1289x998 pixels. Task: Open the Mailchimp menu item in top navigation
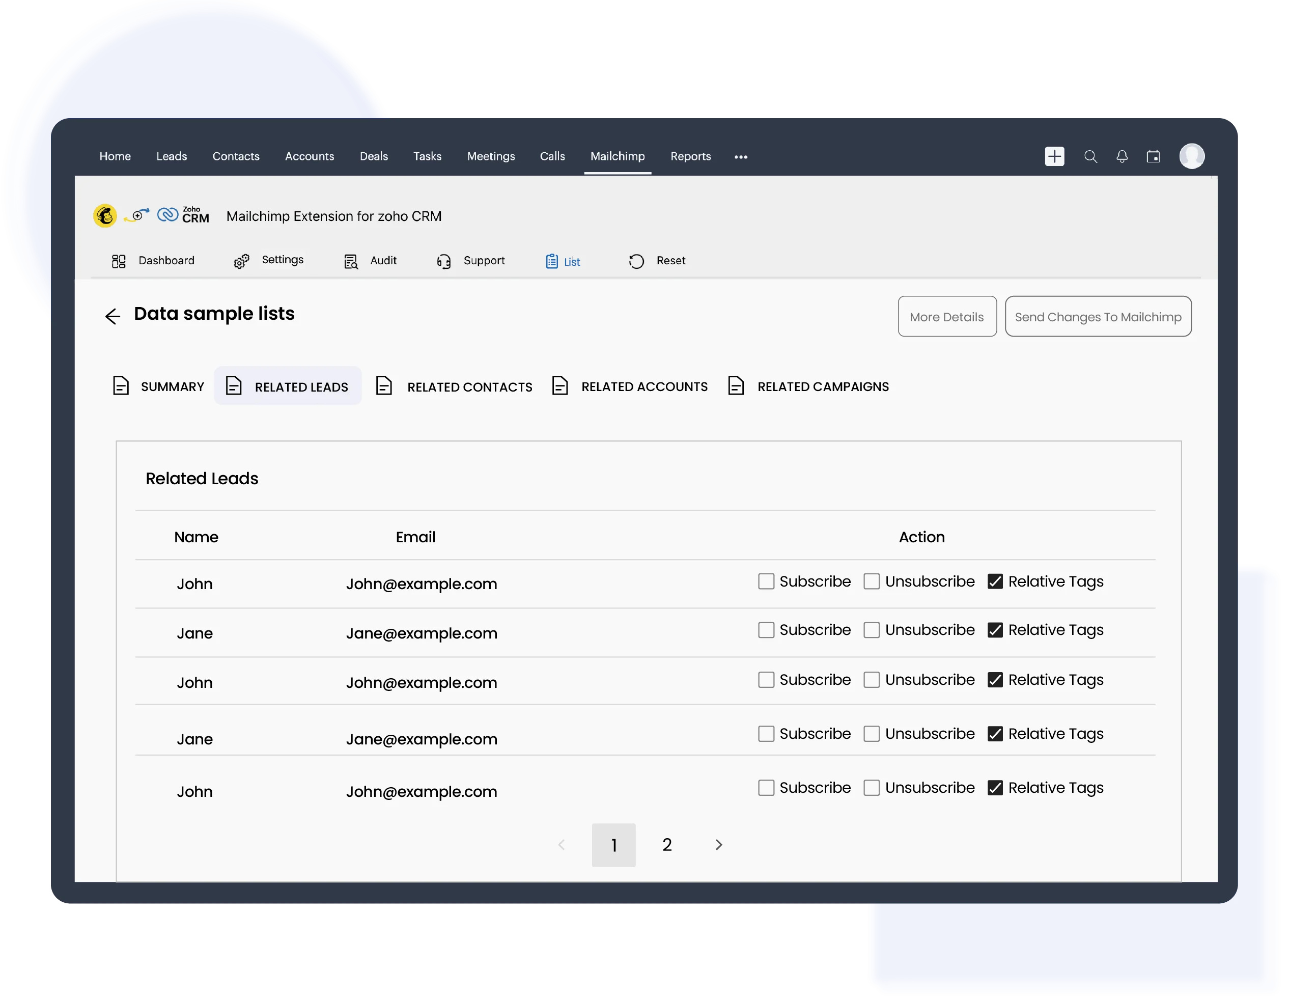tap(618, 156)
